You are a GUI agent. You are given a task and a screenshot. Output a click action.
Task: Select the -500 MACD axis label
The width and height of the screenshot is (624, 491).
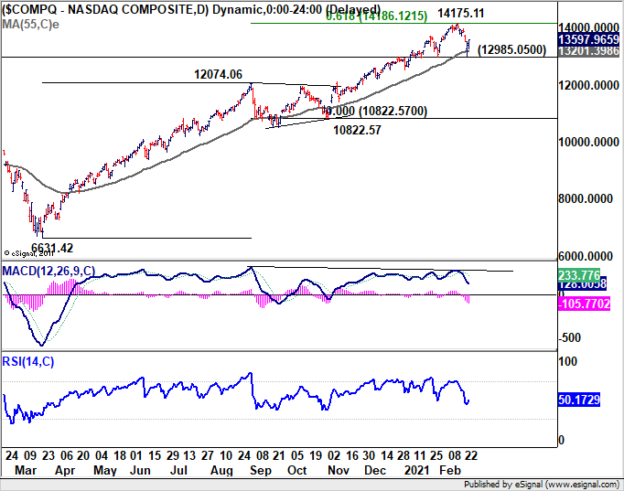click(570, 338)
